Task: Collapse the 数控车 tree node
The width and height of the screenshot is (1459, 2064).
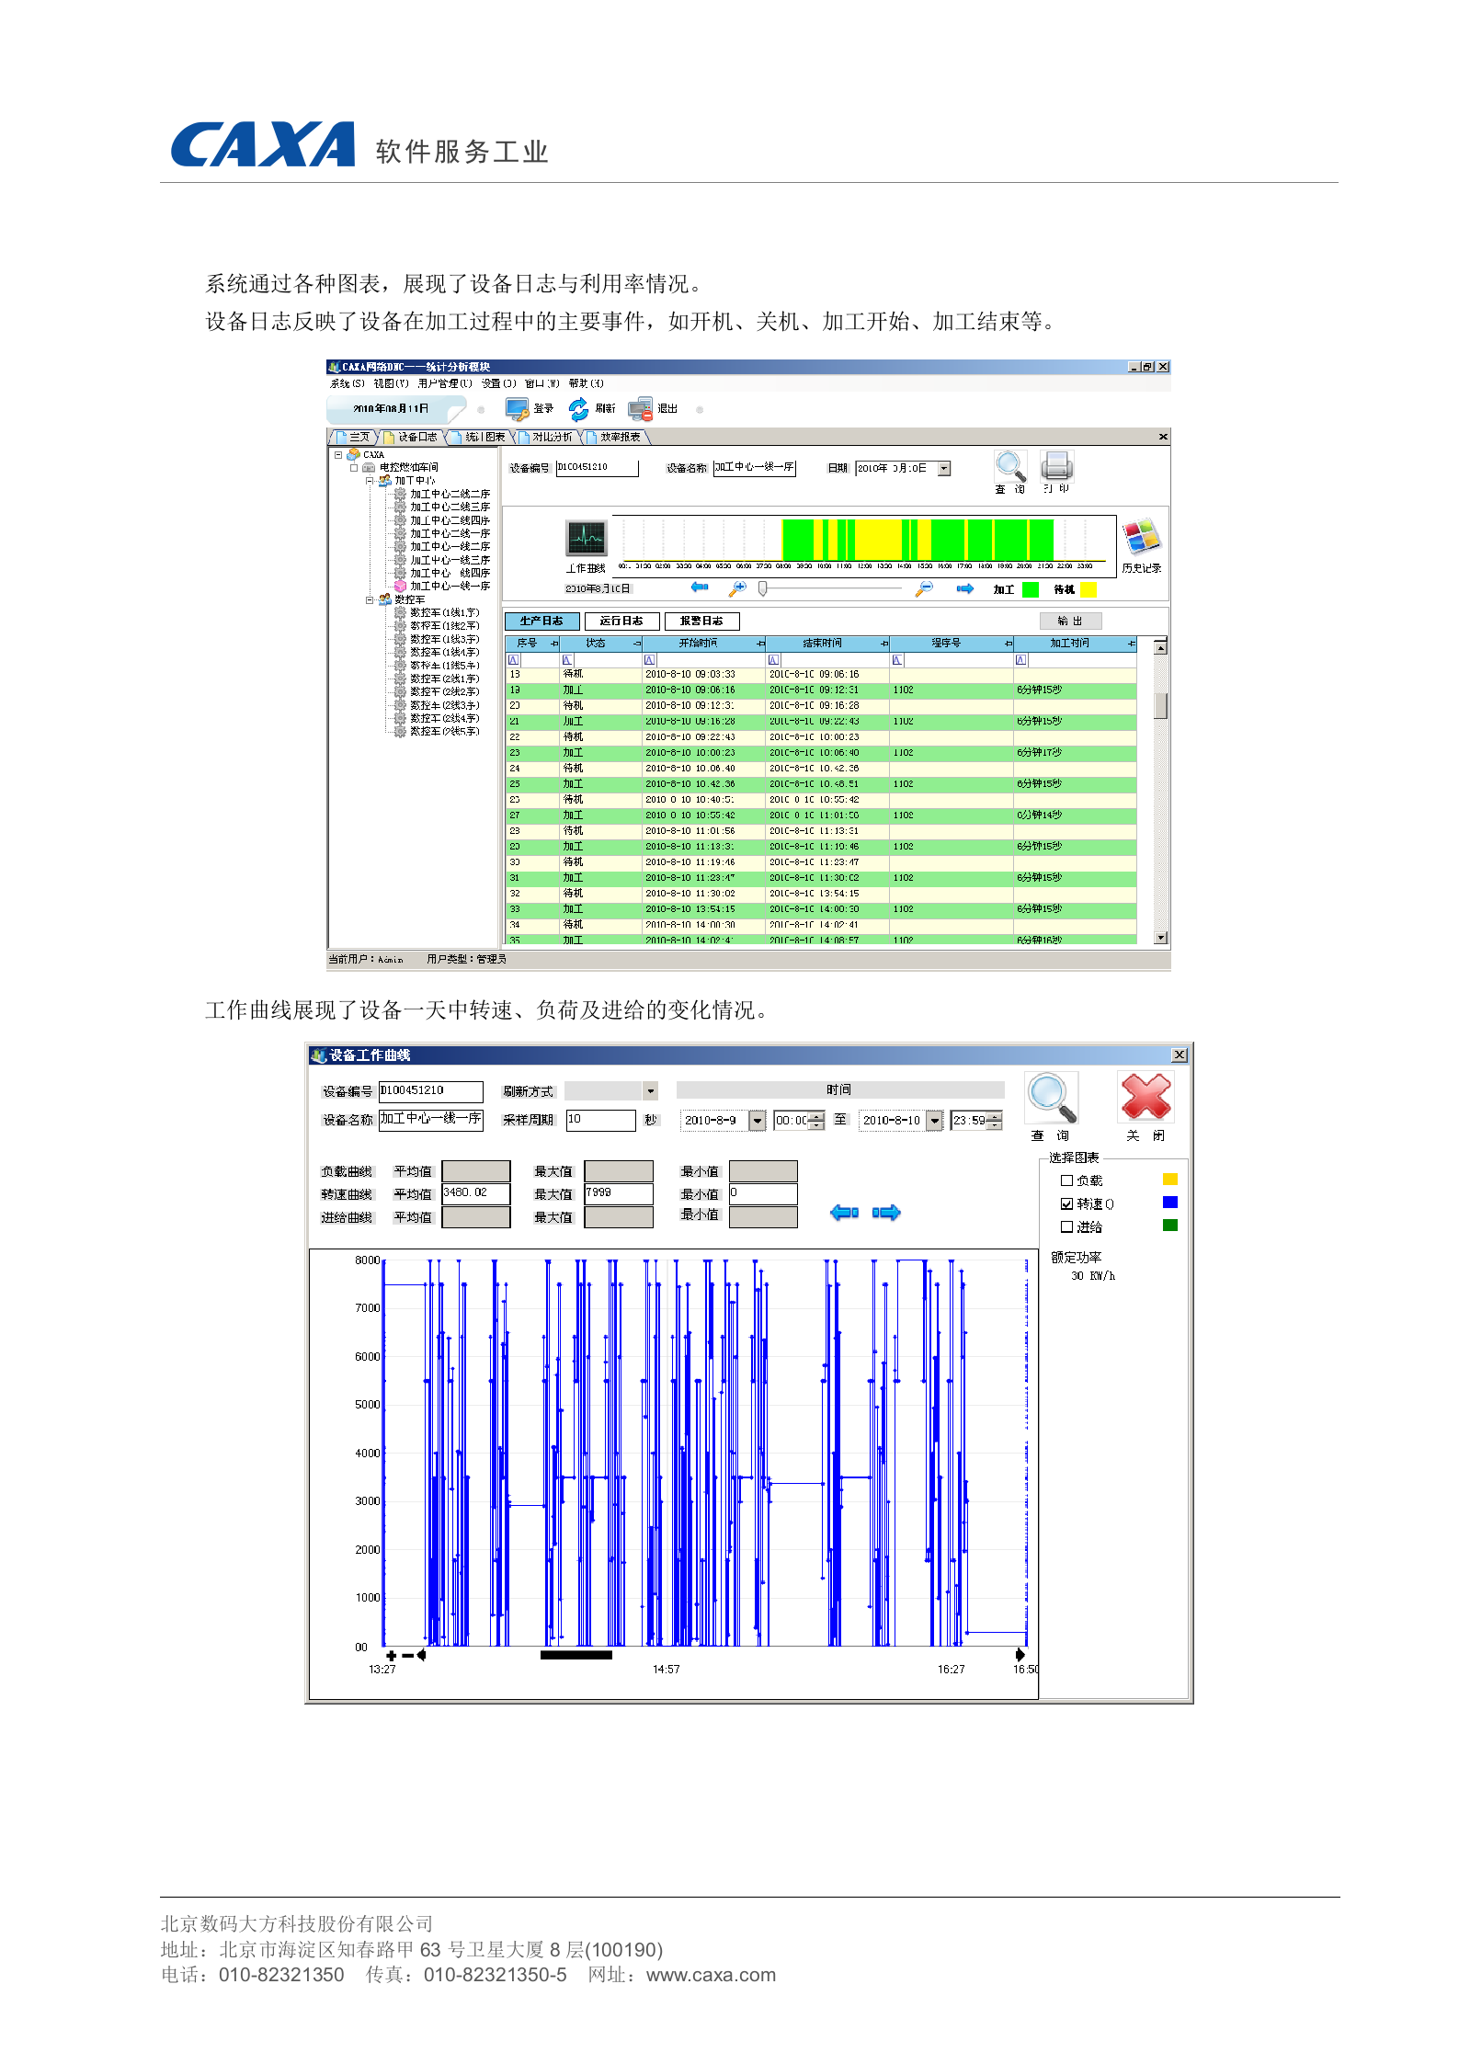Action: (x=370, y=599)
